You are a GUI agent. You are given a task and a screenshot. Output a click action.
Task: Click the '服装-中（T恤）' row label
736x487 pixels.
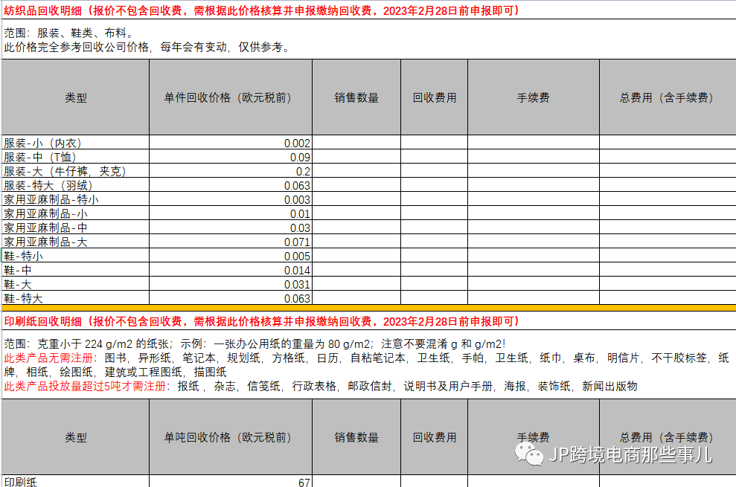[x=40, y=157]
